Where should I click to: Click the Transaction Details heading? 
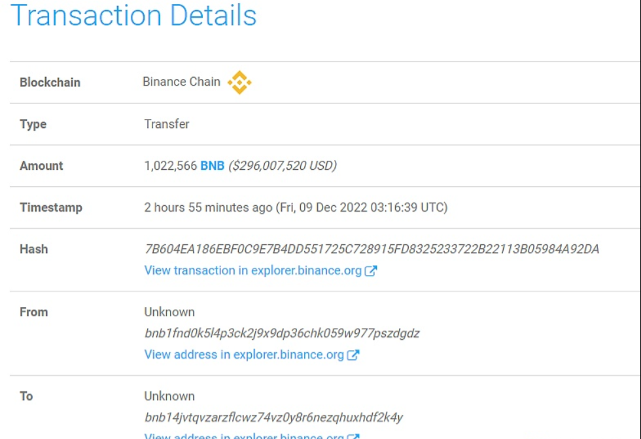(x=134, y=15)
